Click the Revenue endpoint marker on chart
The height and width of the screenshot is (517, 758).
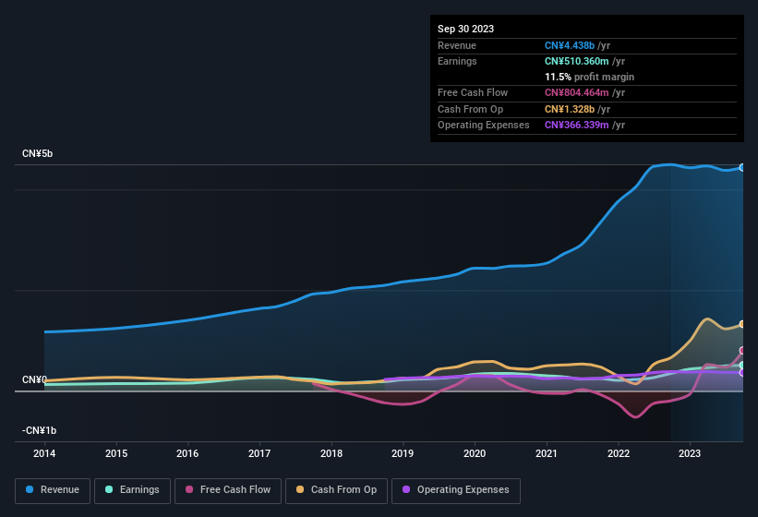pyautogui.click(x=742, y=168)
